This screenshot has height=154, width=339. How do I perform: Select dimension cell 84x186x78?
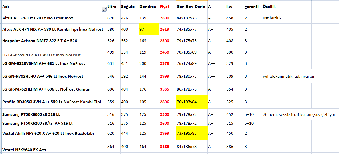192,147
